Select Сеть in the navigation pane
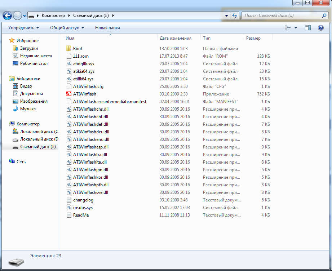 click(x=21, y=162)
